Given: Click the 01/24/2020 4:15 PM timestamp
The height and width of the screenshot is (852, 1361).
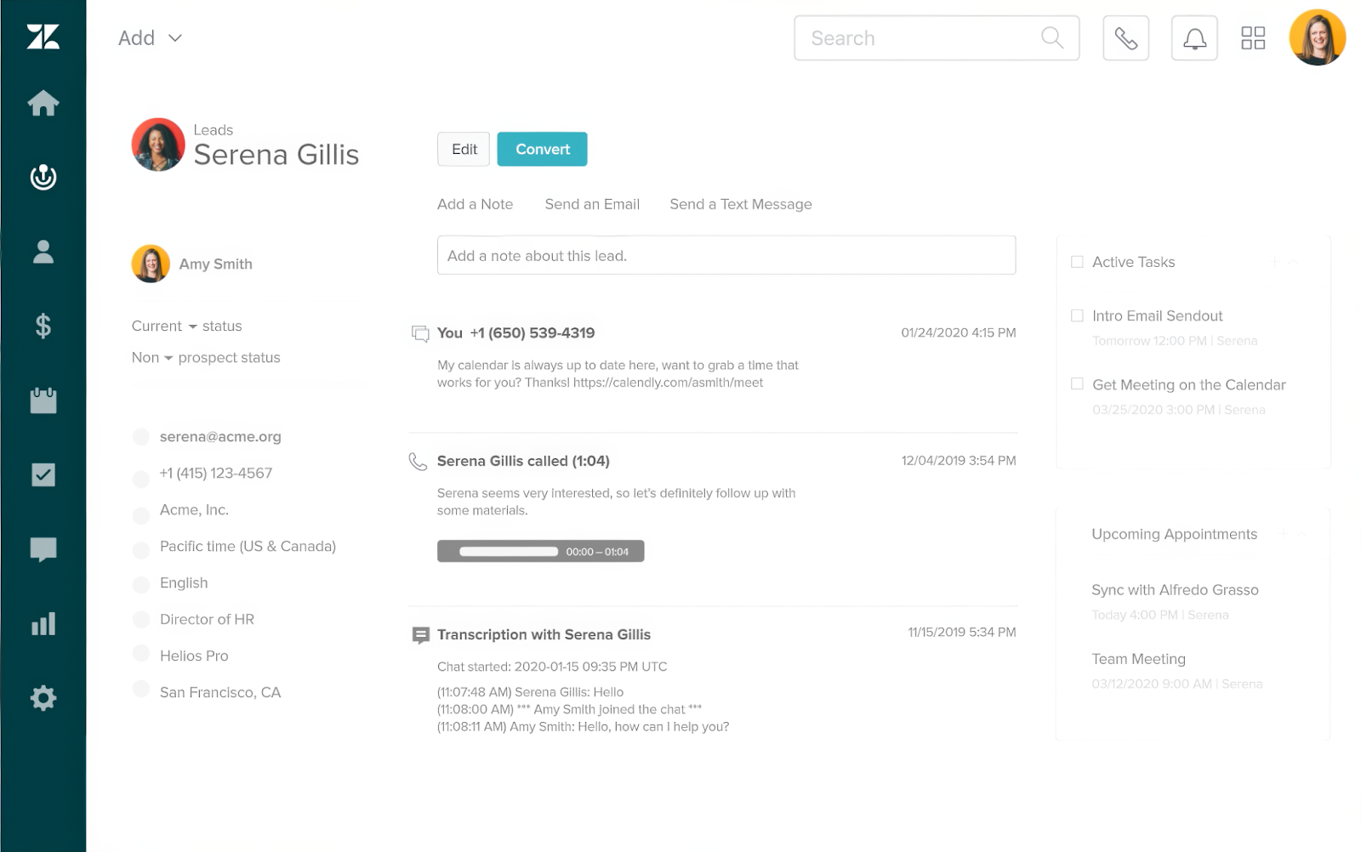Looking at the screenshot, I should (959, 332).
